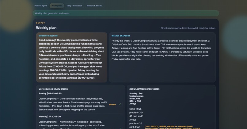Select the "Good morning!" greeting paragraph
The height and width of the screenshot is (129, 247).
(71, 59)
